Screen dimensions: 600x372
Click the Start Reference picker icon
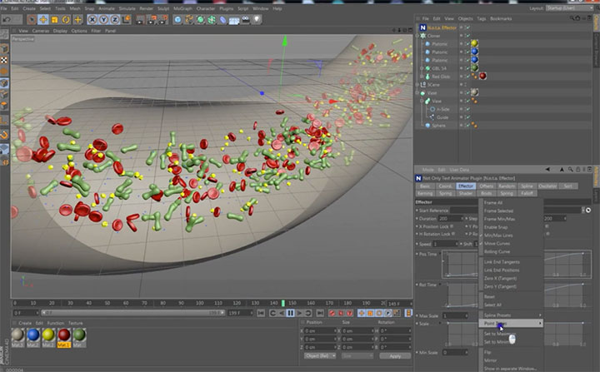(588, 211)
